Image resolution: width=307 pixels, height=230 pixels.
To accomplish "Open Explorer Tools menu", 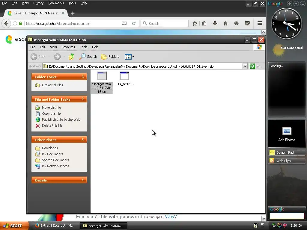I will click(x=84, y=47).
